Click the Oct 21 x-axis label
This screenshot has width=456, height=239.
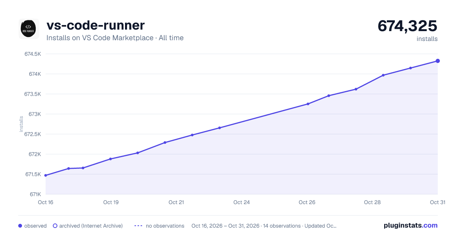pyautogui.click(x=176, y=202)
